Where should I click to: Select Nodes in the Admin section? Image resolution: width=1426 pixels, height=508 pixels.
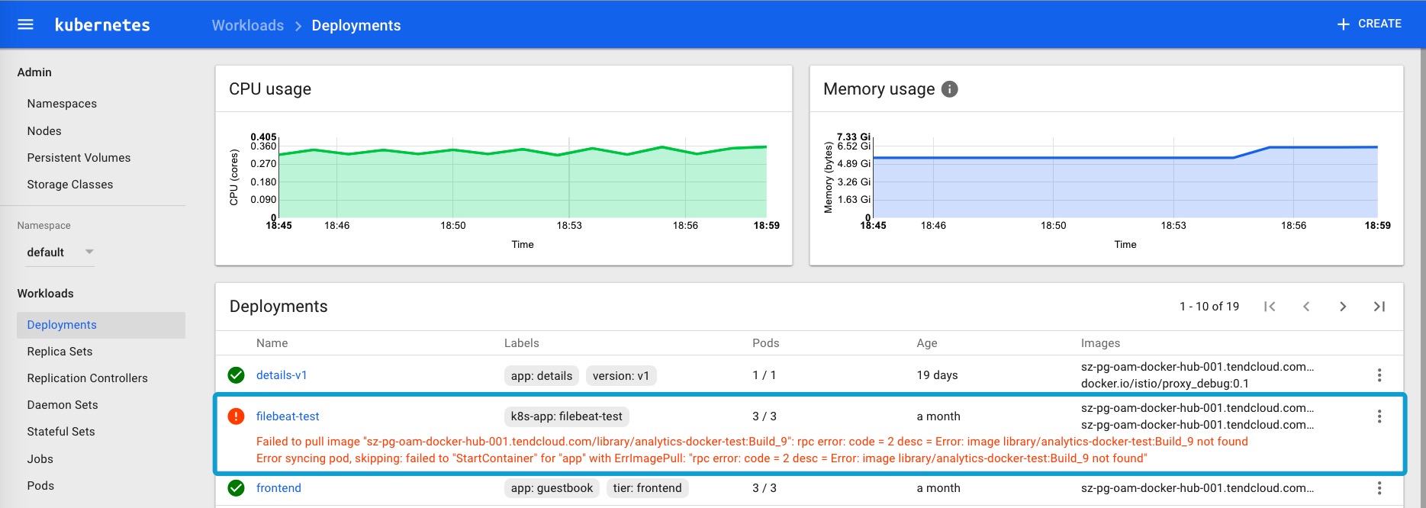tap(44, 131)
